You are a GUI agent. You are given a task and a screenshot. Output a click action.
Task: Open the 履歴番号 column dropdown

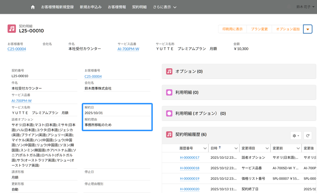[205, 148]
